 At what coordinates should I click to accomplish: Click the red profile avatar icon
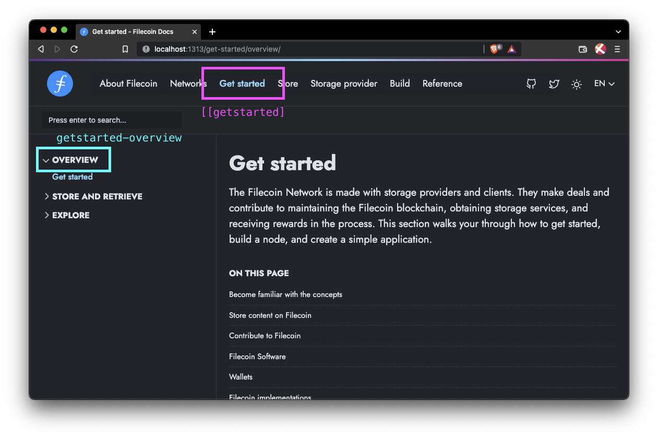[x=600, y=49]
